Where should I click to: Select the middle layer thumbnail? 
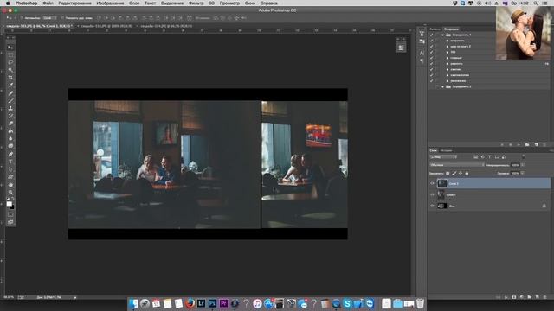click(x=441, y=194)
